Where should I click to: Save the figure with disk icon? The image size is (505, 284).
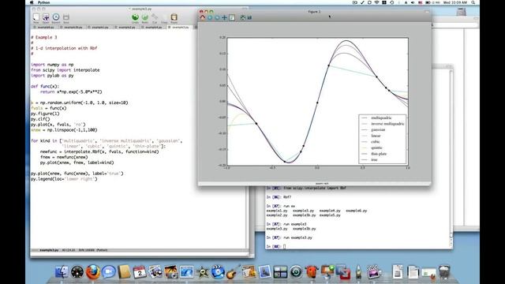[x=249, y=17]
